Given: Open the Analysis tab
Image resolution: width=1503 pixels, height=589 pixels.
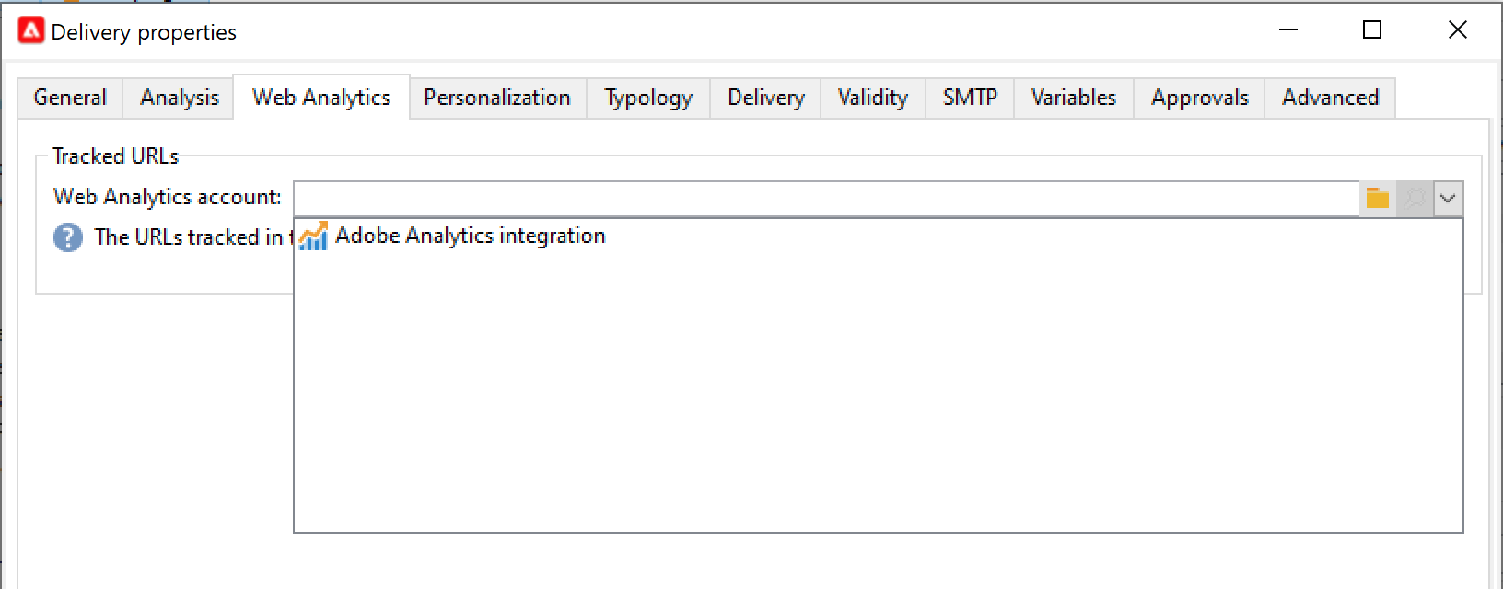Looking at the screenshot, I should pyautogui.click(x=180, y=98).
